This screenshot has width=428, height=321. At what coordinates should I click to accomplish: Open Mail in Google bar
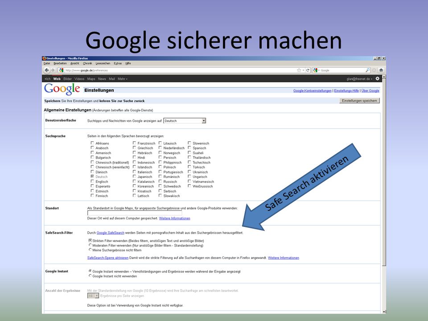click(112, 79)
